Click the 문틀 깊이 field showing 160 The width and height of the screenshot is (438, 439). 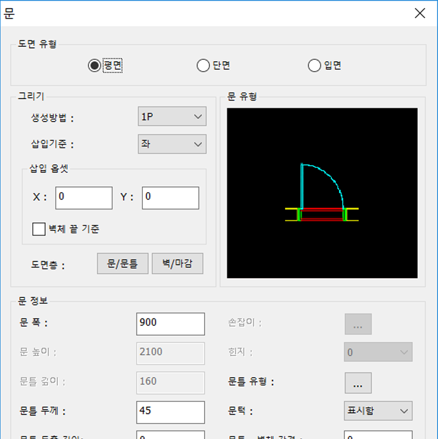tap(171, 382)
